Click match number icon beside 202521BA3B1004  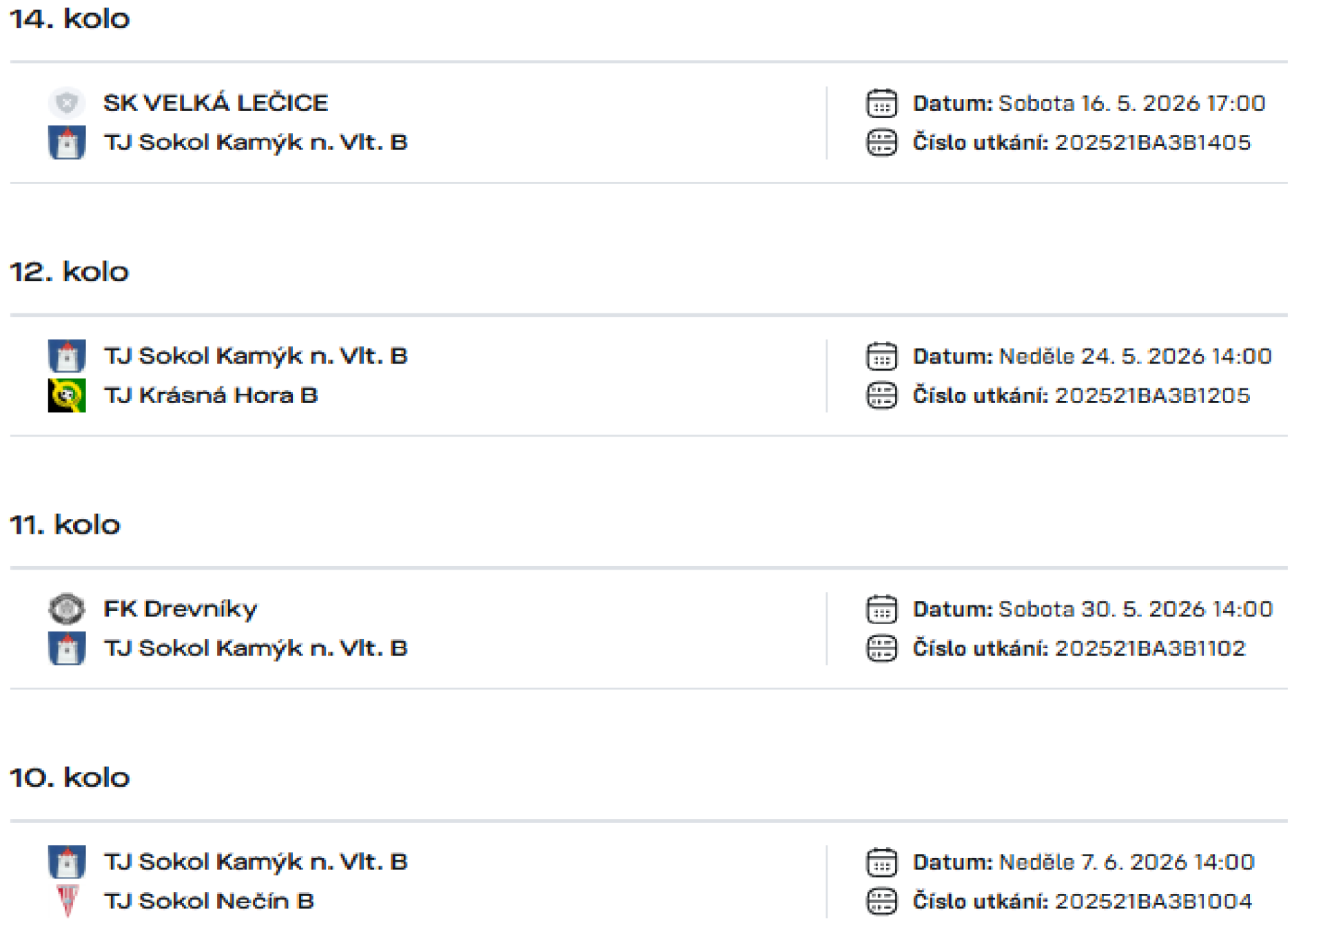click(881, 901)
